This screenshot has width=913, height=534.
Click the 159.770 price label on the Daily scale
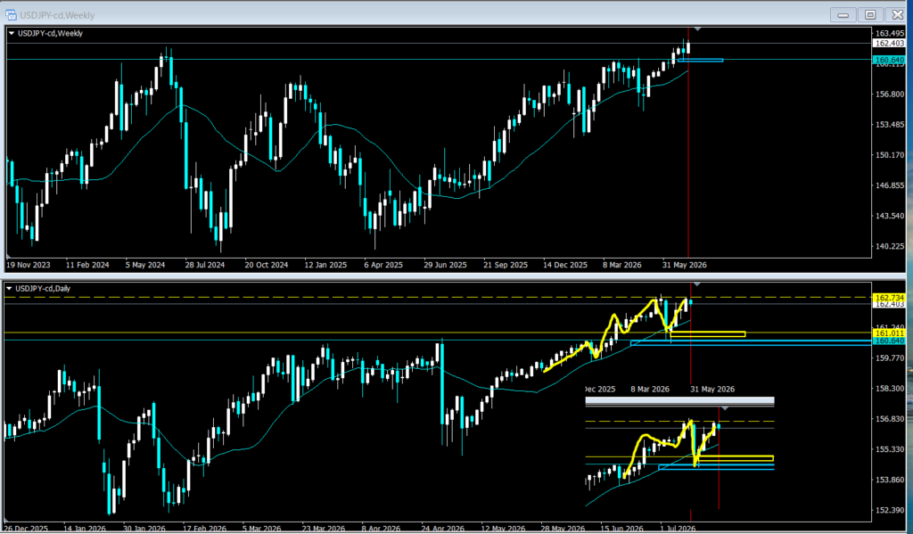coord(890,358)
